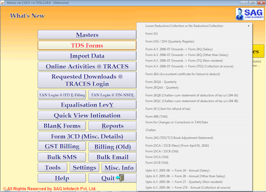Select Form 15J menu entry
Image resolution: width=266 pixels, height=192 pixels.
(x=195, y=34)
